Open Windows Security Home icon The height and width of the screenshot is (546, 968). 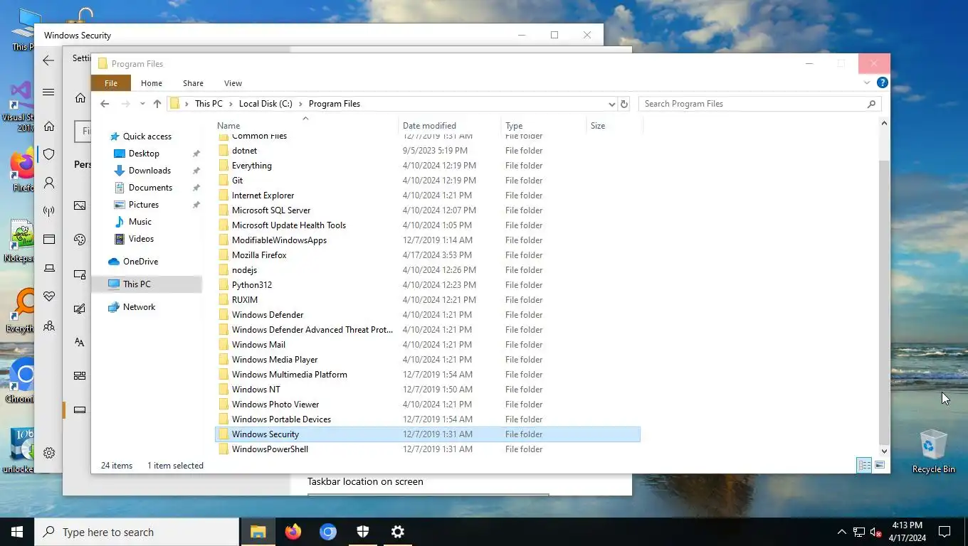pos(49,127)
